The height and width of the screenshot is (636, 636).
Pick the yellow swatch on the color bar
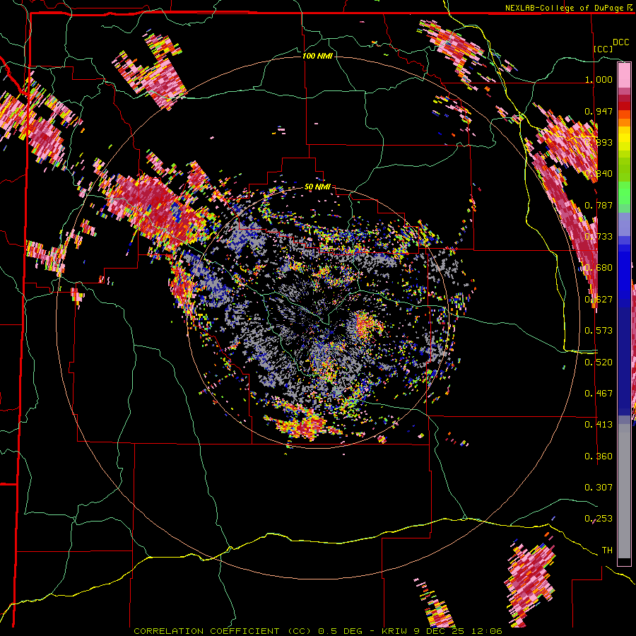[624, 139]
